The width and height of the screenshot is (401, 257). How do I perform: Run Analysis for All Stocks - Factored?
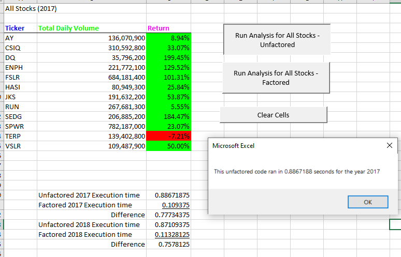click(276, 78)
